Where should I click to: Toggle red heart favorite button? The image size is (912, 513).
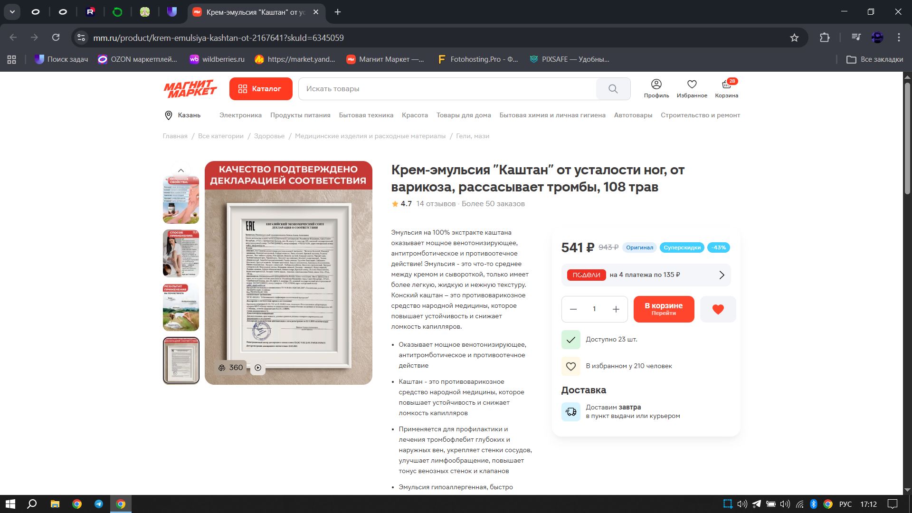click(718, 309)
